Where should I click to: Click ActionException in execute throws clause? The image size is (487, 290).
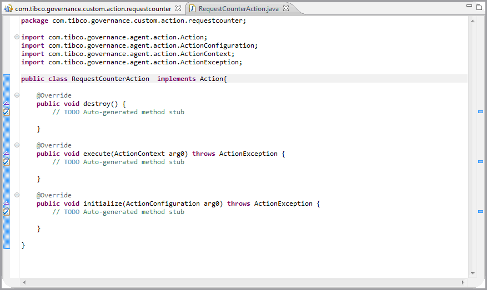(248, 154)
